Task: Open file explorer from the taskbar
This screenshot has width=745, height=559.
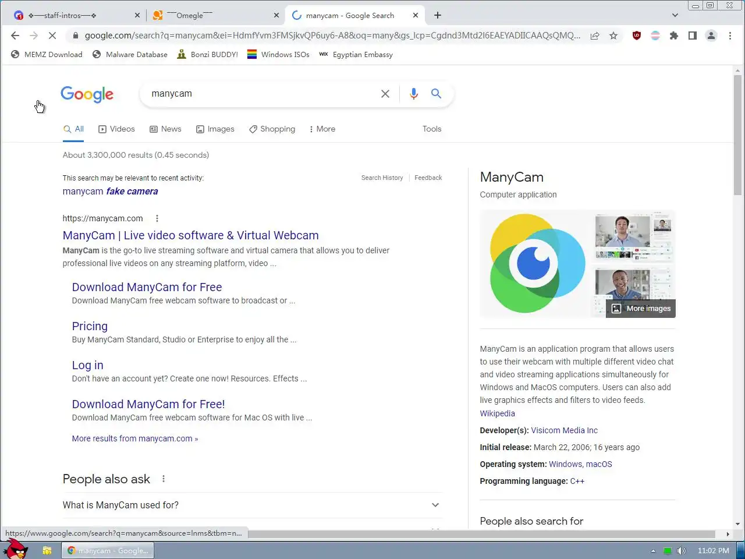Action: (47, 550)
